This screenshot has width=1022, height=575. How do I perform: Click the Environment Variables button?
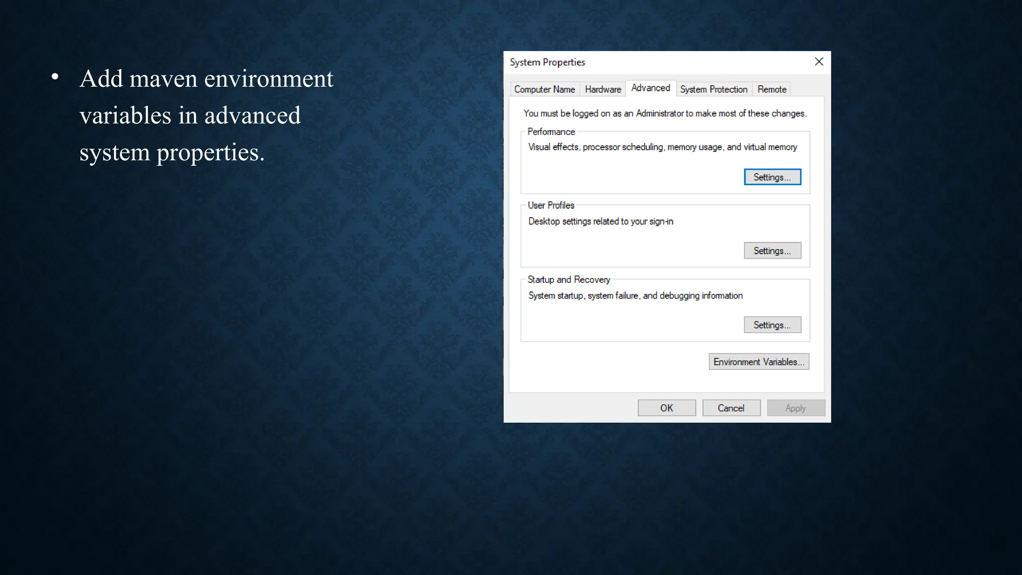pyautogui.click(x=759, y=362)
